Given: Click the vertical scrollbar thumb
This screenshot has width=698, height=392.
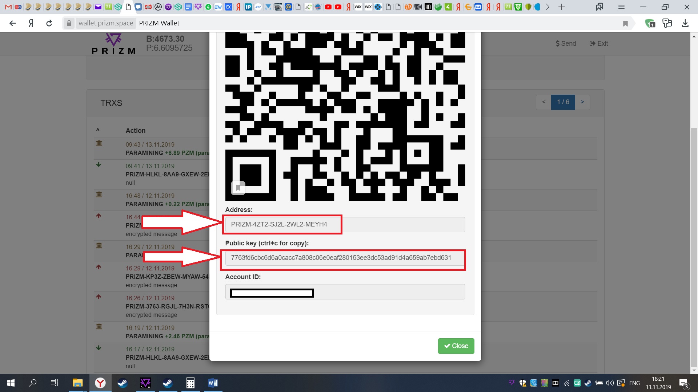Looking at the screenshot, I should [x=694, y=247].
